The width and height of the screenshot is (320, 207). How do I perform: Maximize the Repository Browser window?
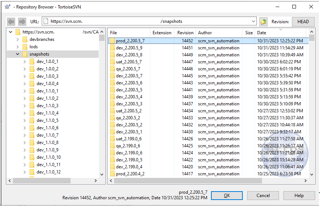click(x=294, y=7)
